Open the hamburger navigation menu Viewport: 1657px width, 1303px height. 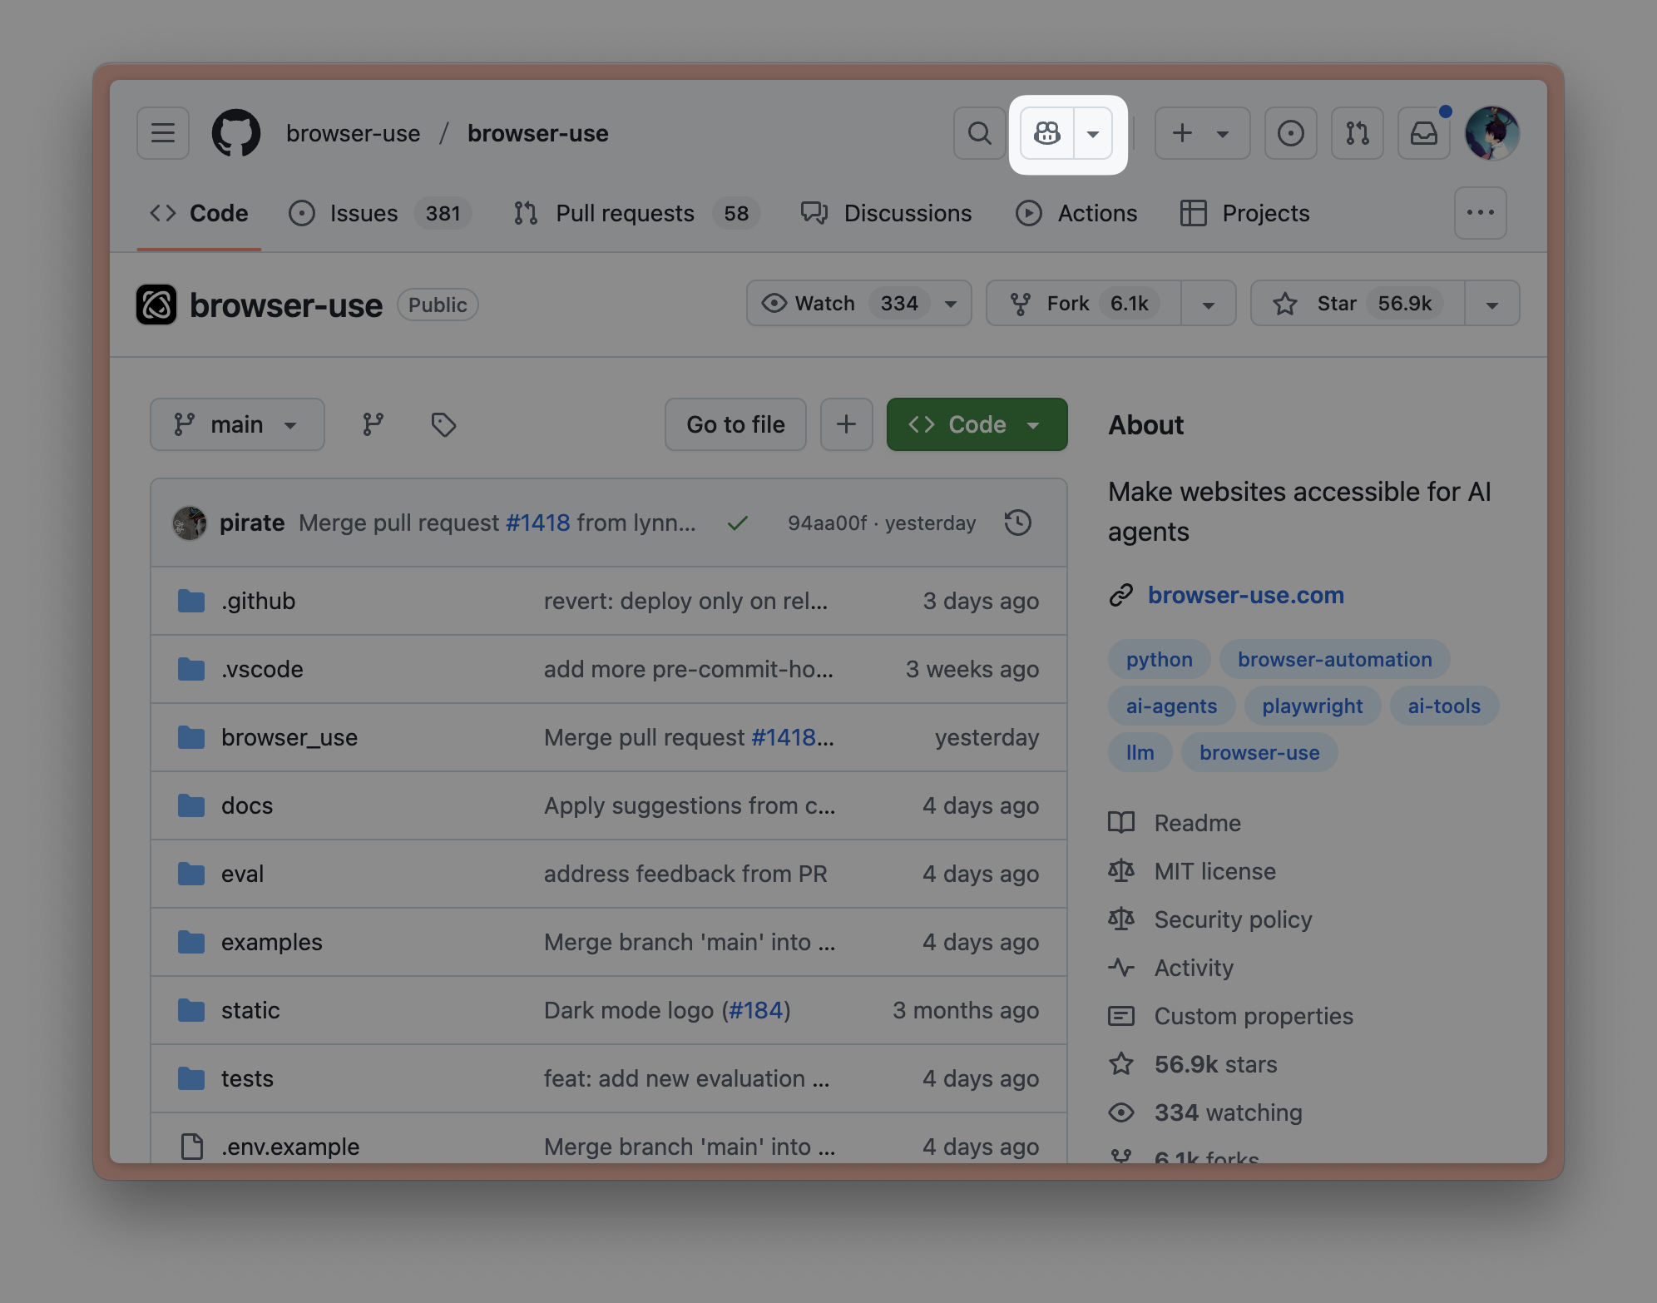(x=163, y=133)
